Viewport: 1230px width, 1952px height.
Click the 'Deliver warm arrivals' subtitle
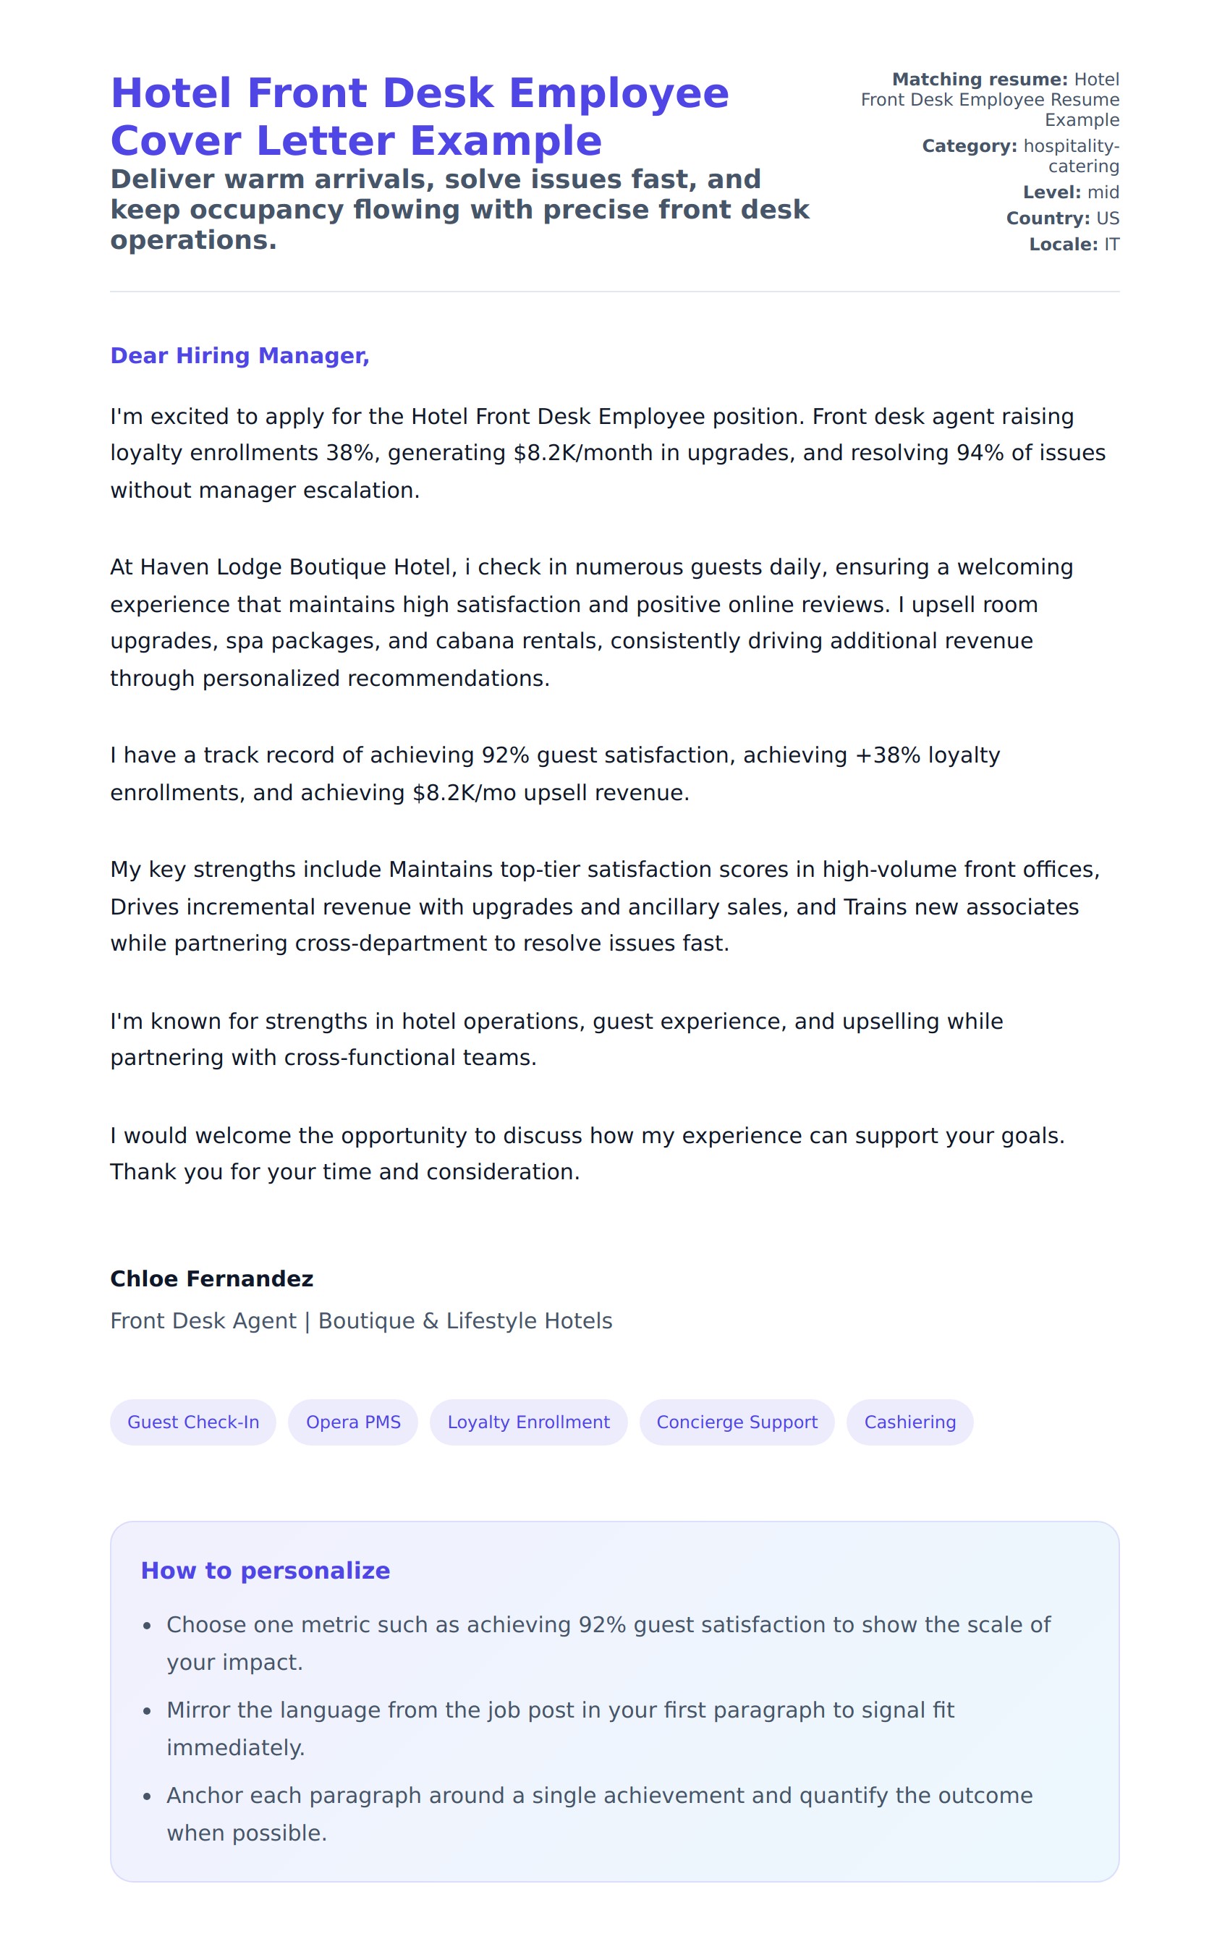459,209
